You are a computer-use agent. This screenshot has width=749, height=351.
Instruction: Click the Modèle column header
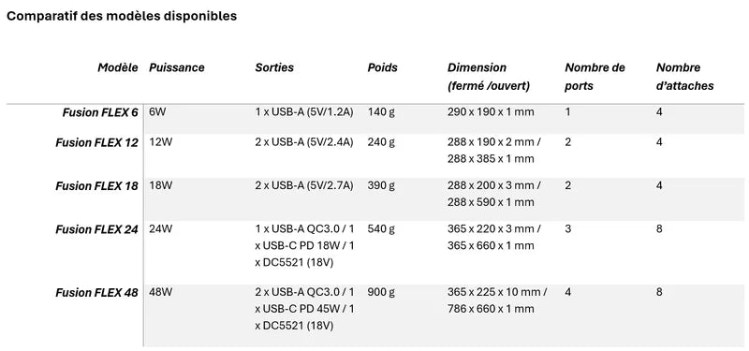pyautogui.click(x=118, y=67)
